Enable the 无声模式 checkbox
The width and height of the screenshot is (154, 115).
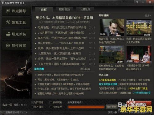(32, 107)
